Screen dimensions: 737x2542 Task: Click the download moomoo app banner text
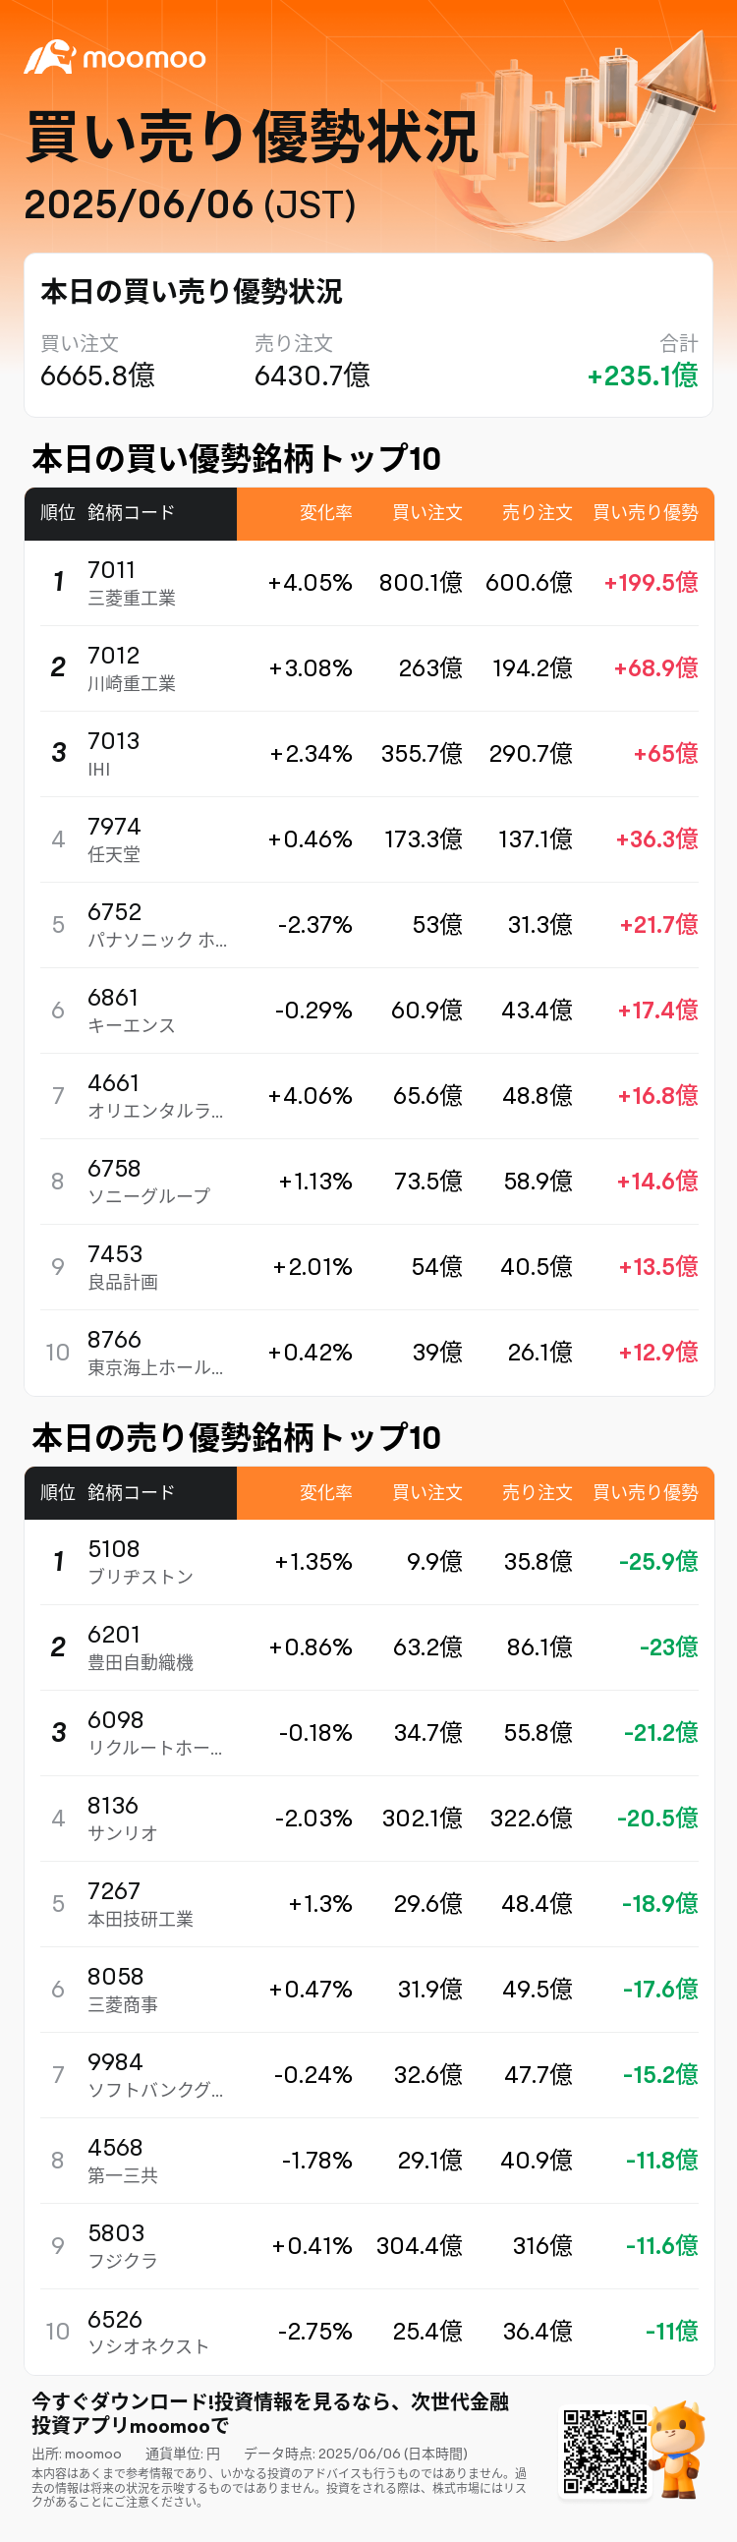pyautogui.click(x=270, y=2412)
